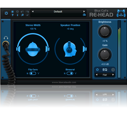Click the redo arrow icon
The width and height of the screenshot is (127, 115).
click(x=27, y=12)
